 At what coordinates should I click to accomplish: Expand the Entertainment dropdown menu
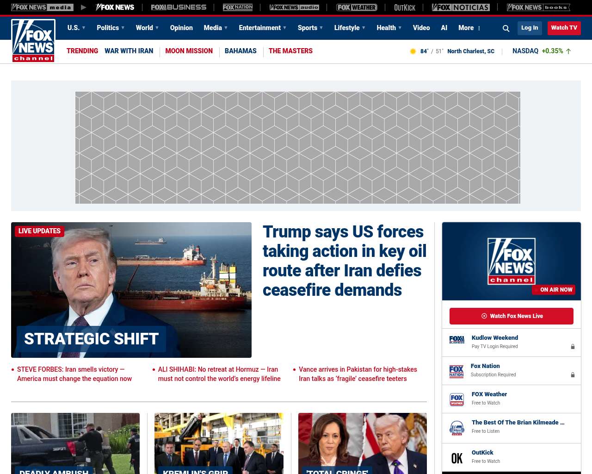(x=262, y=28)
